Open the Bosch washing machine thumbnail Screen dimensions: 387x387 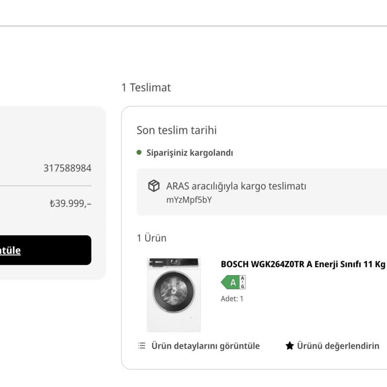click(x=174, y=295)
